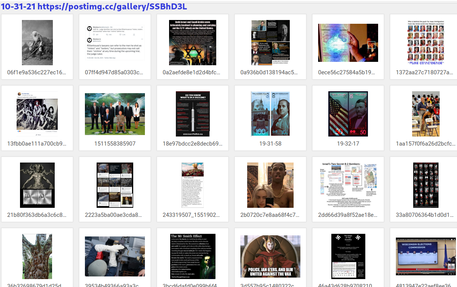Open the fifty dollar bill thumbnail 19-32-17
The image size is (457, 287).
(x=348, y=114)
